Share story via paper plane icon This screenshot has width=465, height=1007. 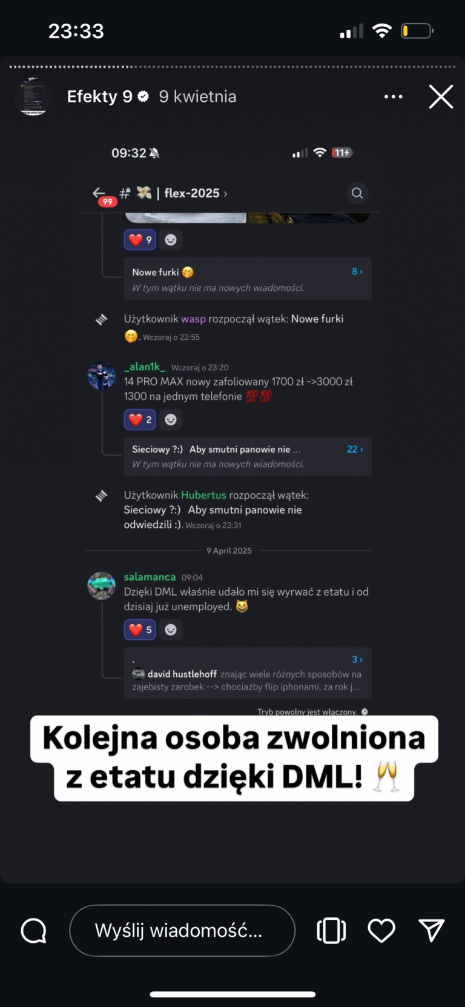click(x=432, y=931)
